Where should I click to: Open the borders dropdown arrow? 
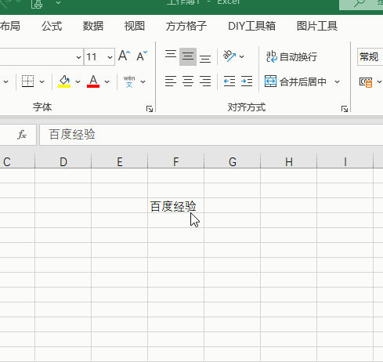point(42,81)
